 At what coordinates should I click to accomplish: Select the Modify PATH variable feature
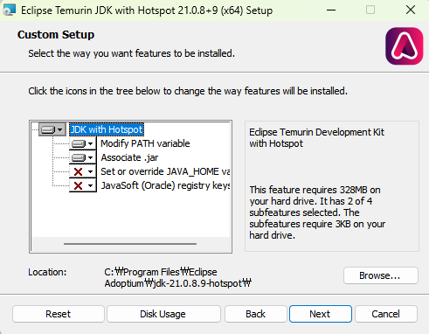(145, 143)
